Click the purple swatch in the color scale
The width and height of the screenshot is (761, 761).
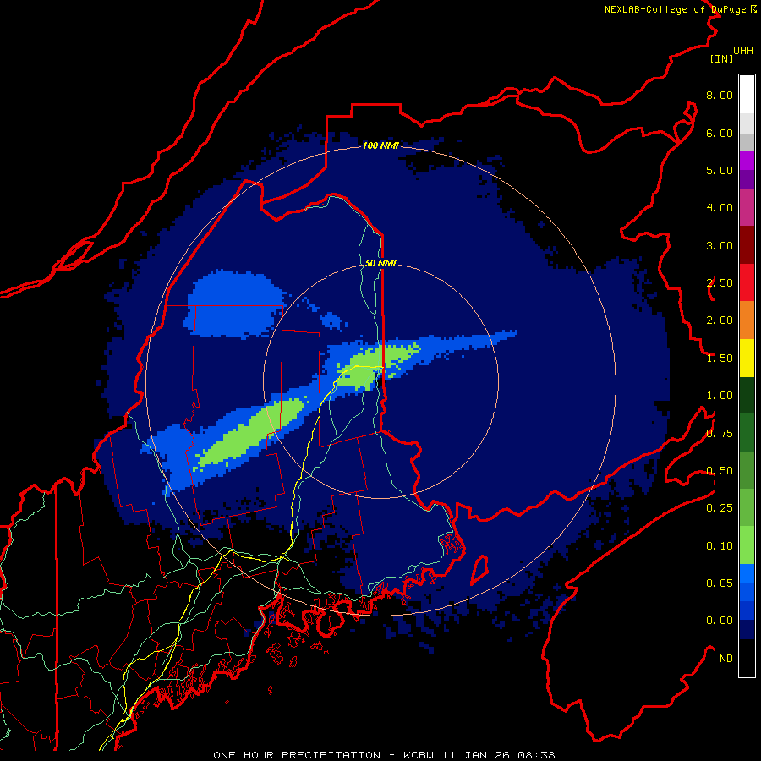747,162
